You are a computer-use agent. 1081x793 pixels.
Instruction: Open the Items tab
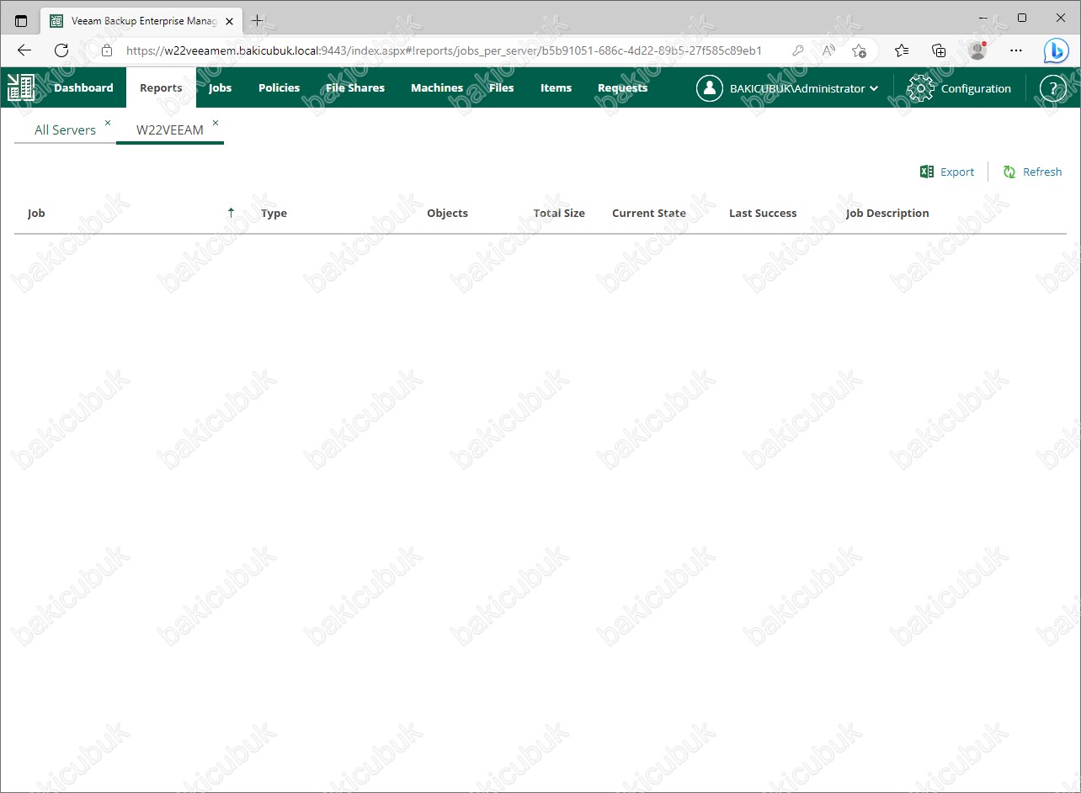tap(556, 87)
